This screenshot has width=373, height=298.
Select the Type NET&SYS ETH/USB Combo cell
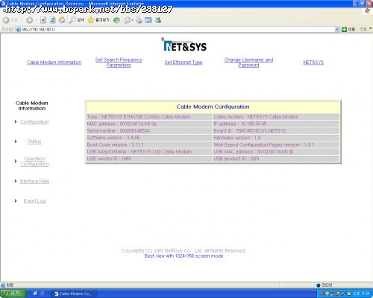click(149, 117)
